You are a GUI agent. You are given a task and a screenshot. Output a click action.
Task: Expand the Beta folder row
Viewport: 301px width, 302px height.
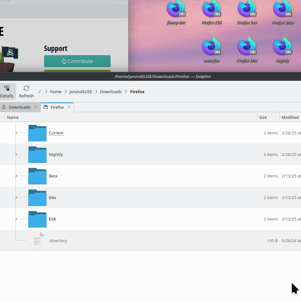(16, 176)
